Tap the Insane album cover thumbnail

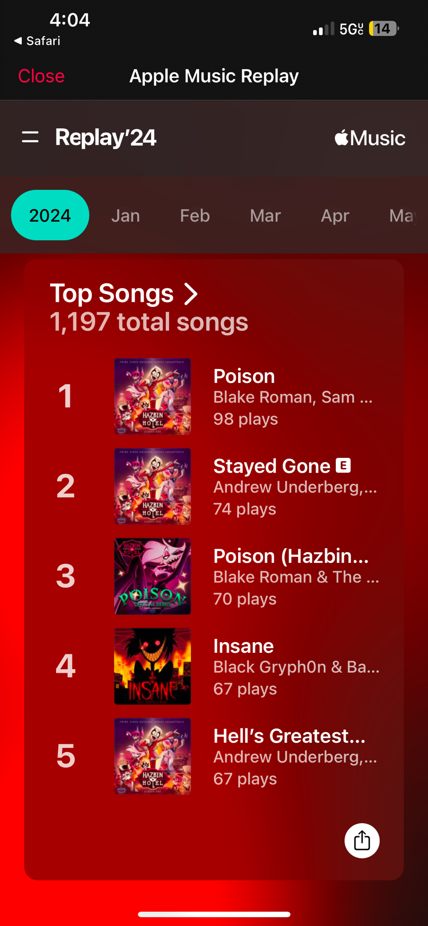coord(152,666)
